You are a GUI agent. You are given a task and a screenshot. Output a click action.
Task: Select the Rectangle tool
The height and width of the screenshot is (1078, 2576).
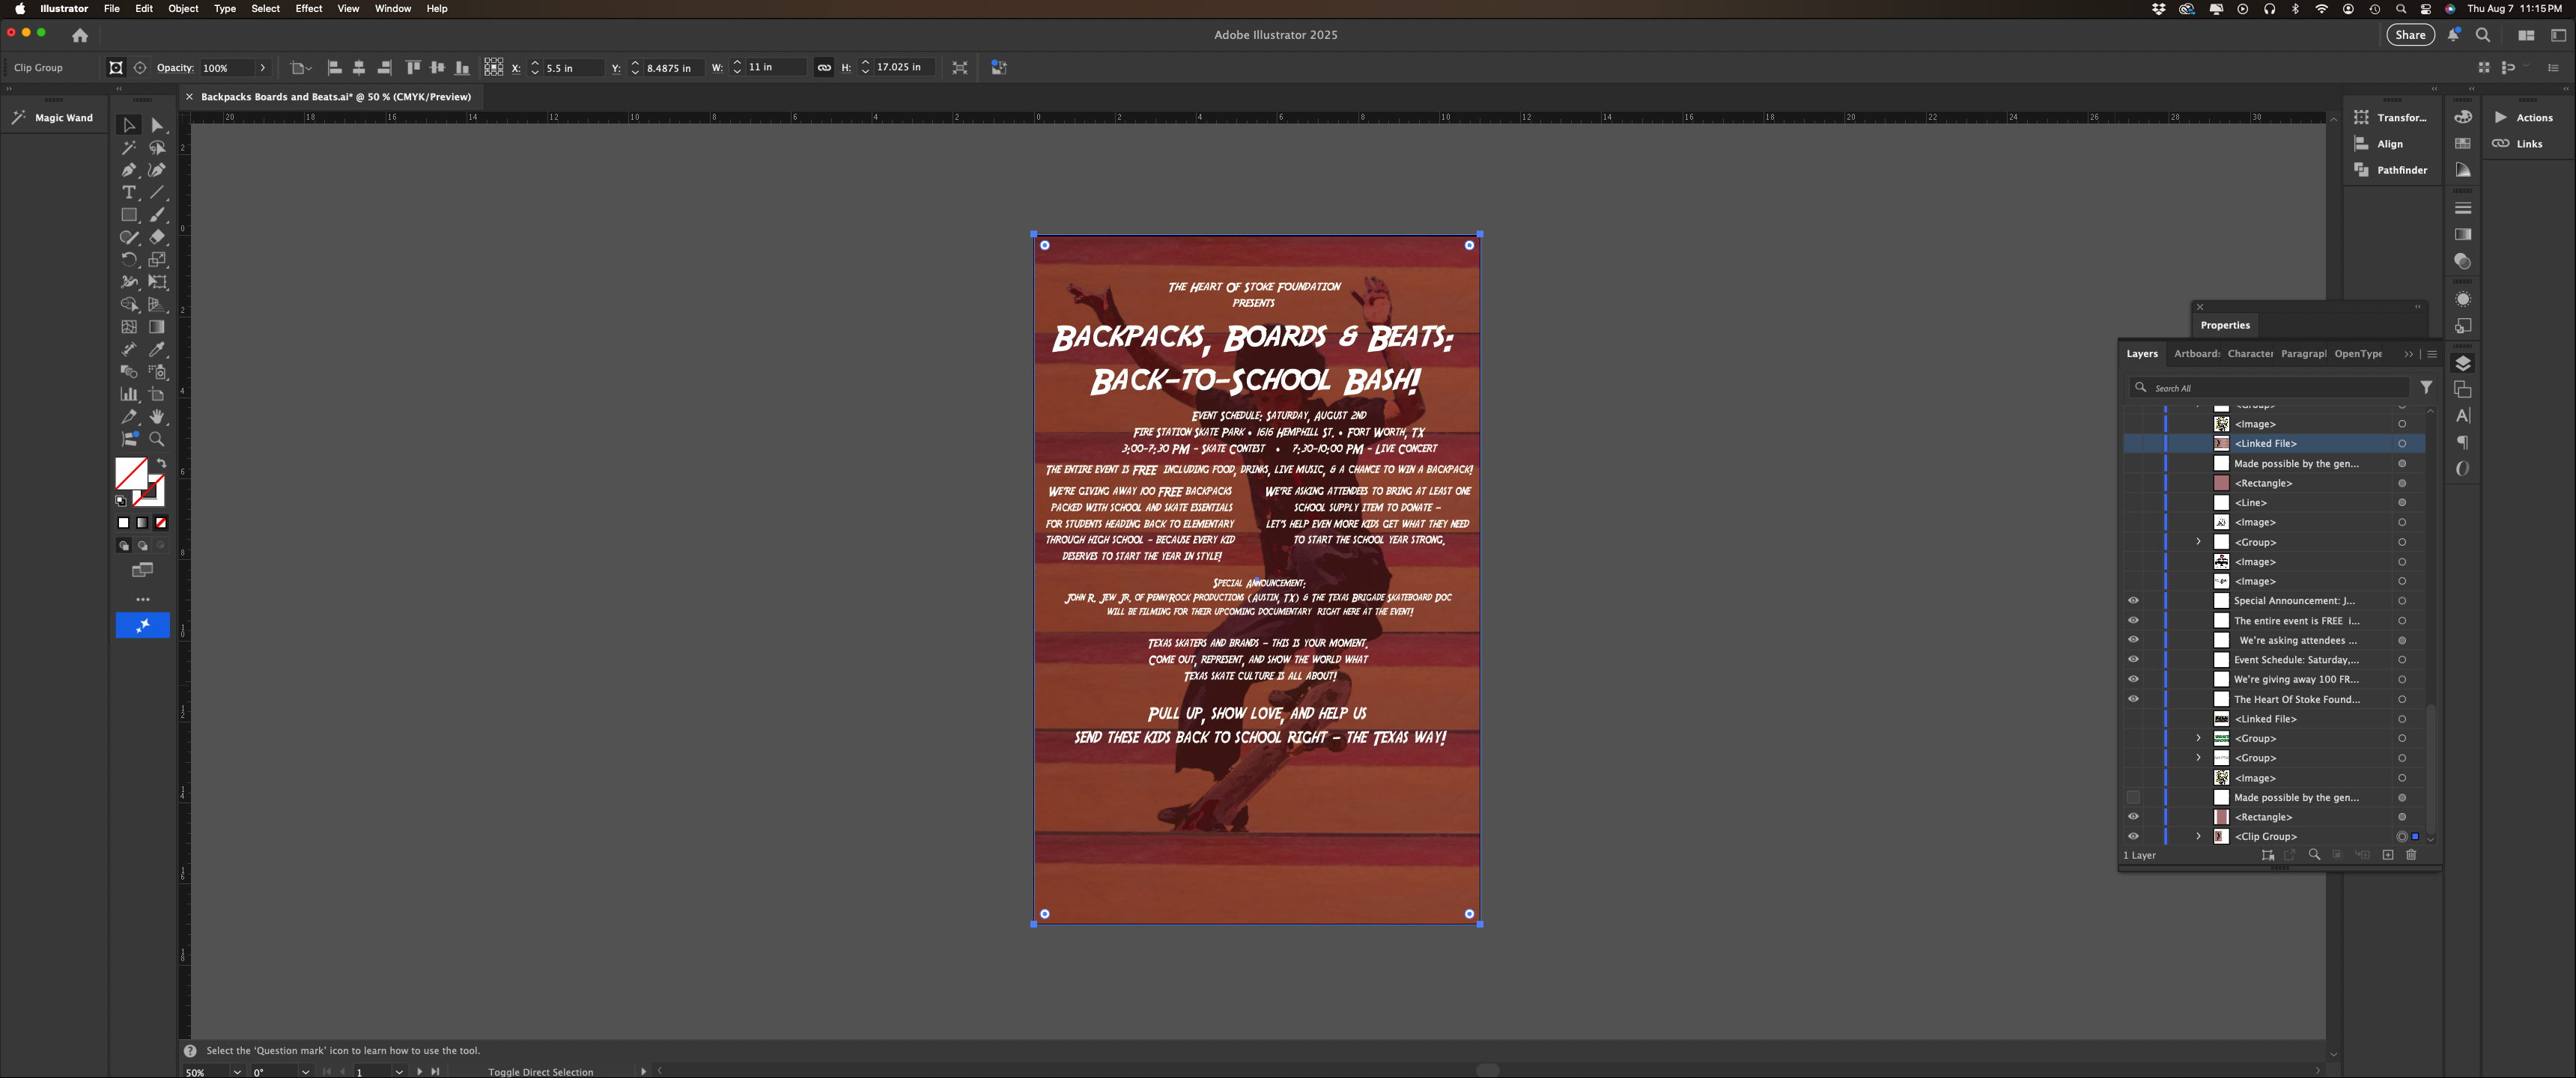[129, 215]
